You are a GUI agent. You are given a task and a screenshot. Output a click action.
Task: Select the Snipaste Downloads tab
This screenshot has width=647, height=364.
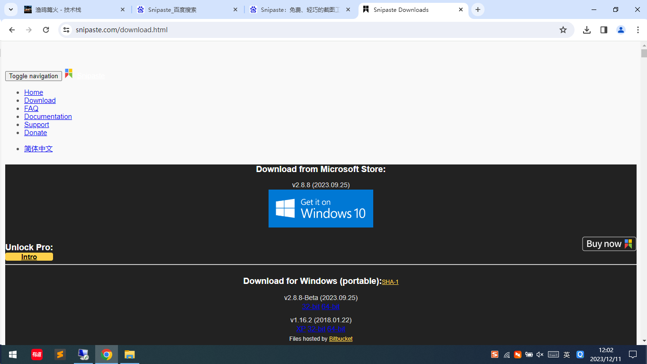413,9
